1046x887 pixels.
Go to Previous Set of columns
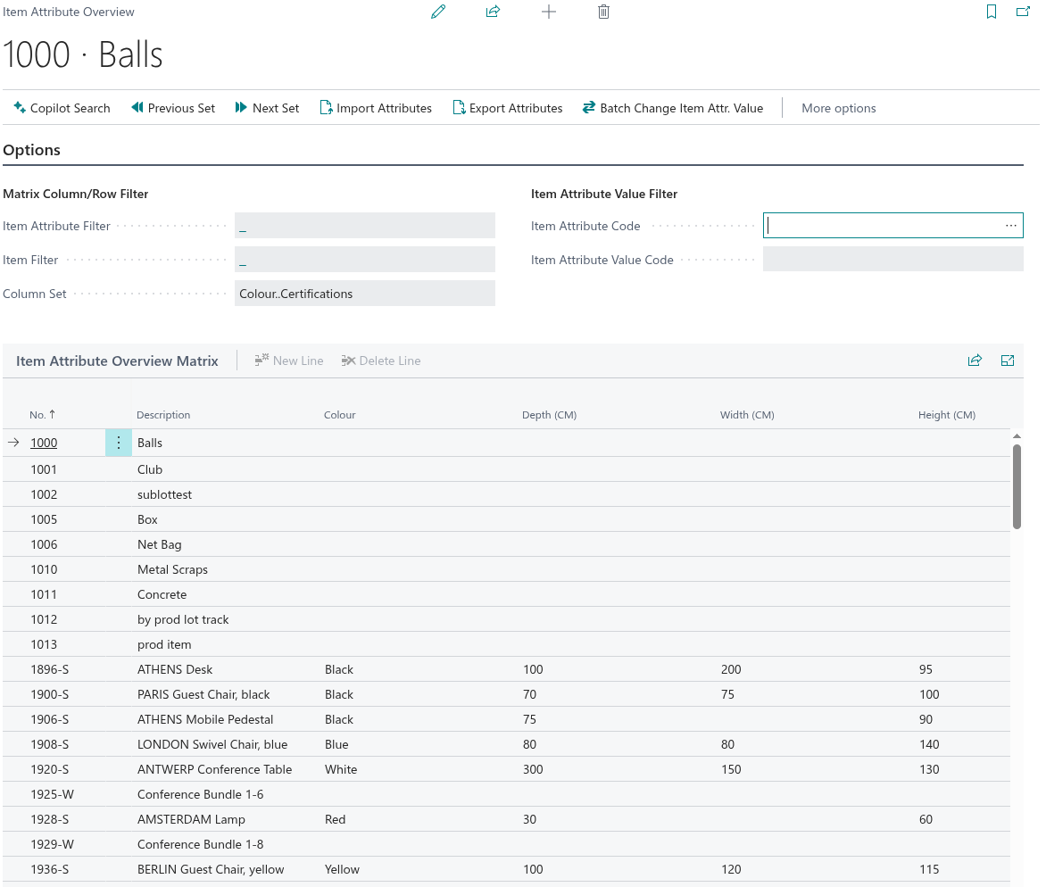[x=173, y=108]
